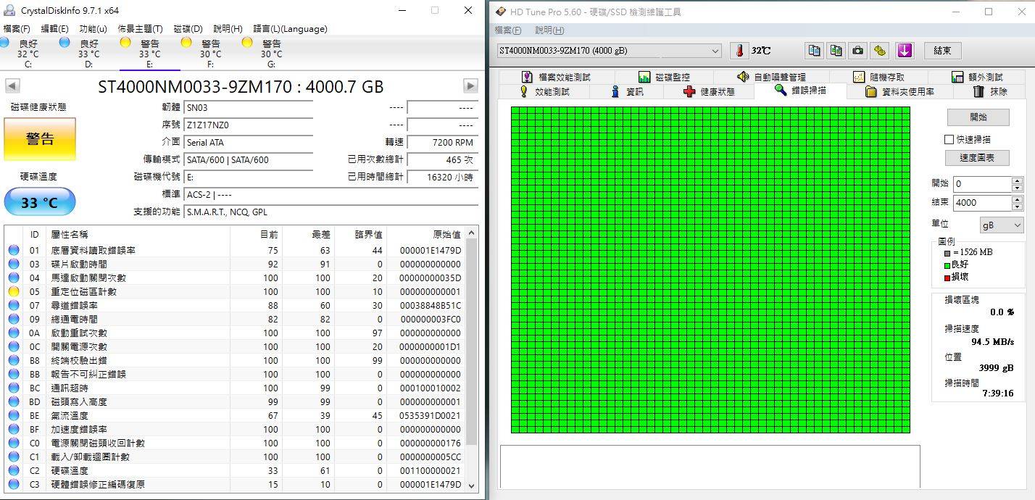Increase the 開始 start value spinner
The image size is (1035, 500).
[x=1017, y=180]
